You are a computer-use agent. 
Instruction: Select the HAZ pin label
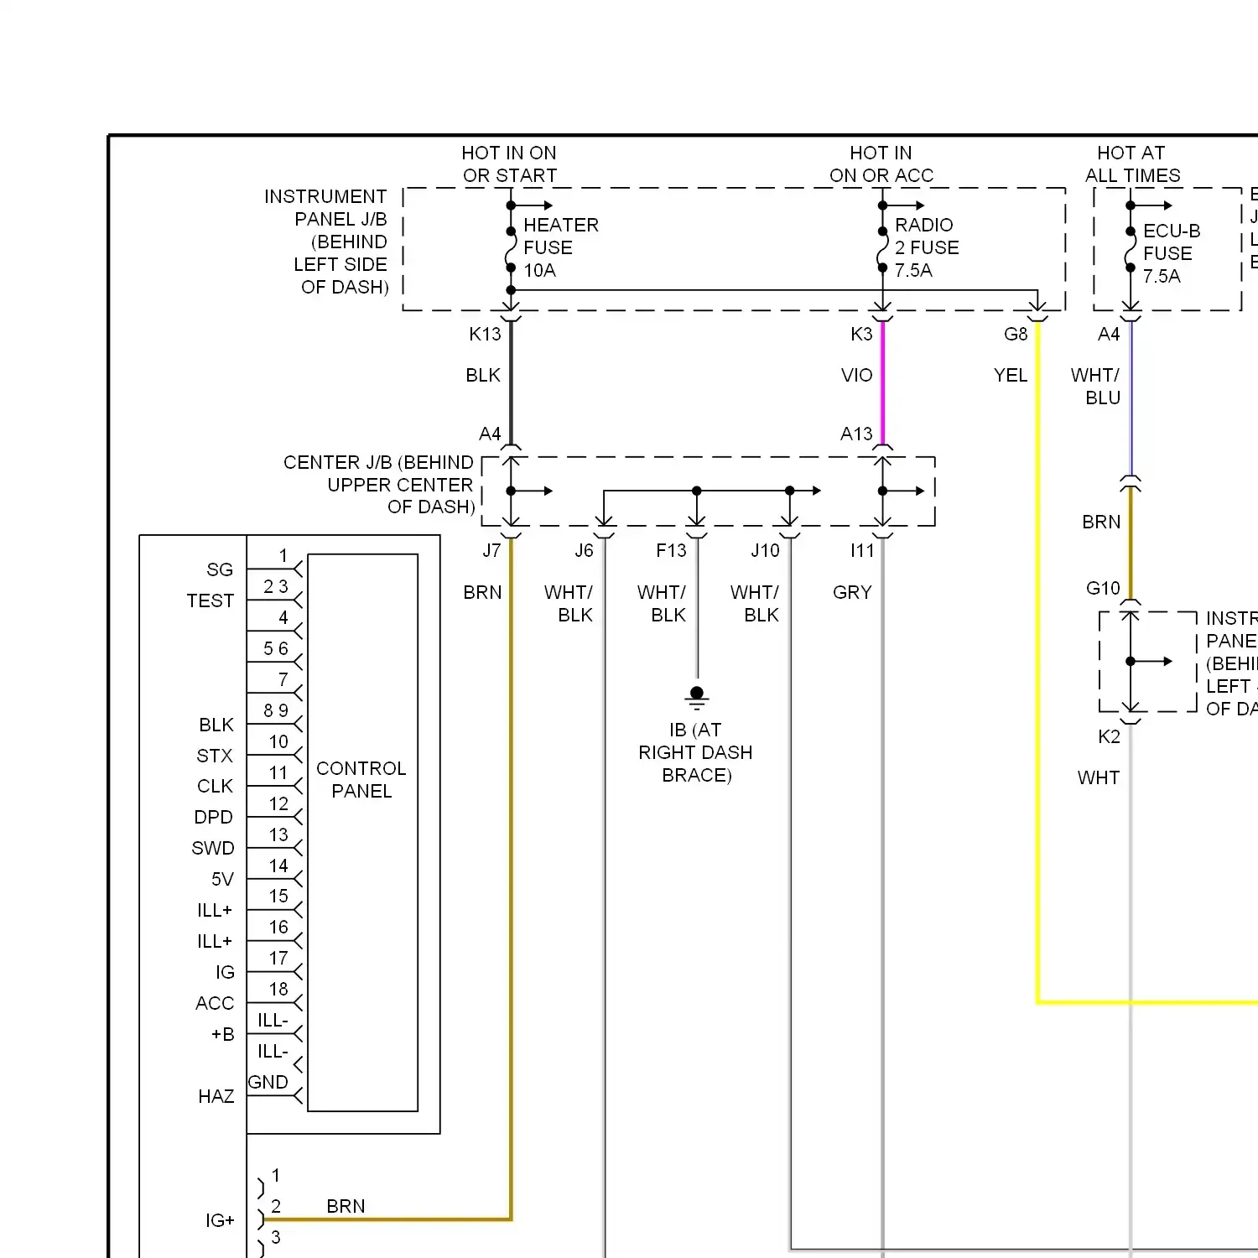click(x=216, y=1096)
